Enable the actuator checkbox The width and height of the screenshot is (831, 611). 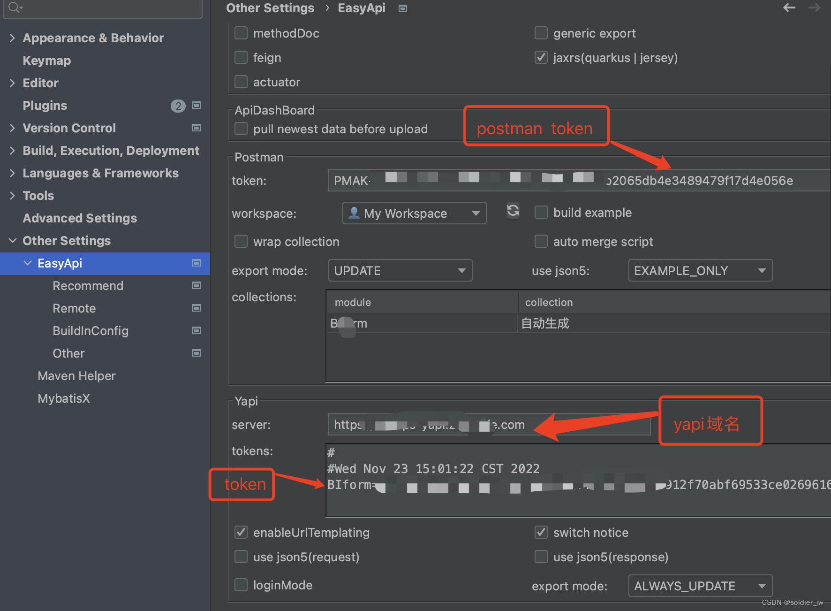241,82
